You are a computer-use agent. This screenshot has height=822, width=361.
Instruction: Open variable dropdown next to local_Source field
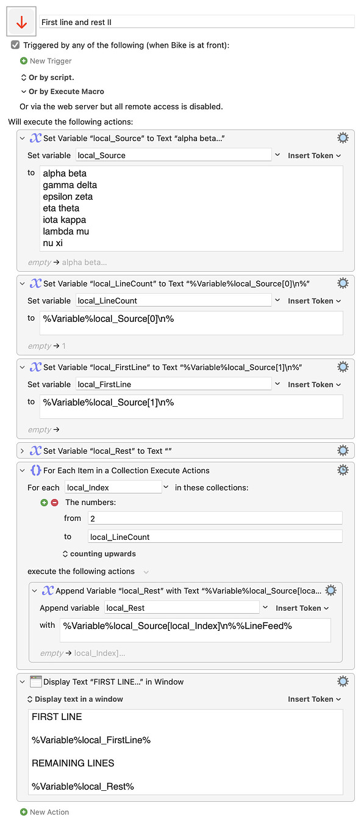click(277, 155)
